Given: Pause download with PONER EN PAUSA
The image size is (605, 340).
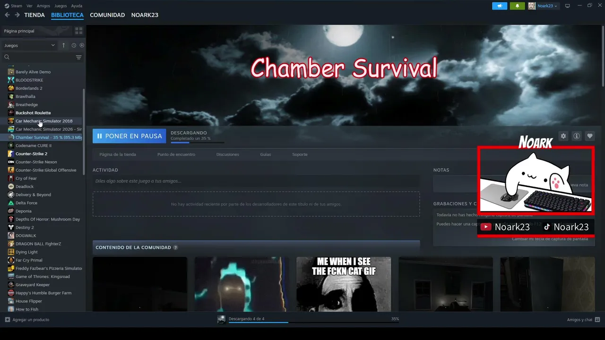Looking at the screenshot, I should (129, 136).
